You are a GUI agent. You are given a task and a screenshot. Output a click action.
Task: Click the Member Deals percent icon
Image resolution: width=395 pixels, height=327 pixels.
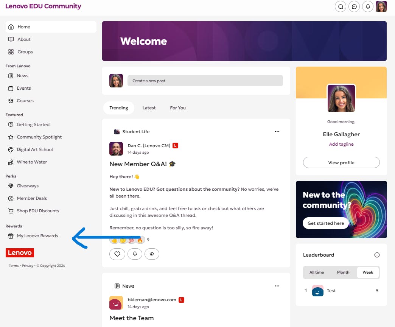[11, 199]
